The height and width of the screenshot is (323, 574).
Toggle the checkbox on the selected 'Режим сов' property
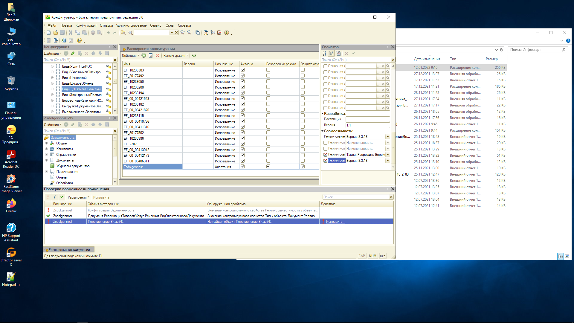tap(326, 161)
